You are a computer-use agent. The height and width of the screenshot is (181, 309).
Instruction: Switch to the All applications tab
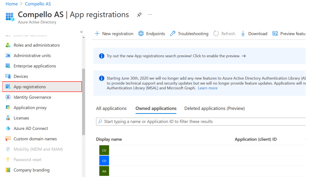111,108
